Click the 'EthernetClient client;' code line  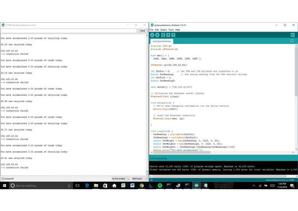pyautogui.click(x=165, y=97)
